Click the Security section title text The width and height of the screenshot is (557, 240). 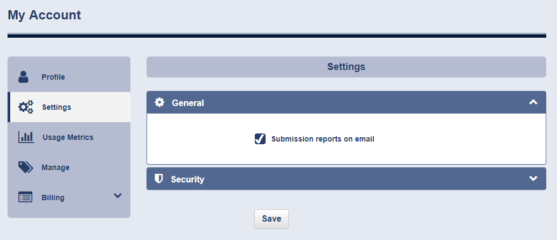pos(187,179)
